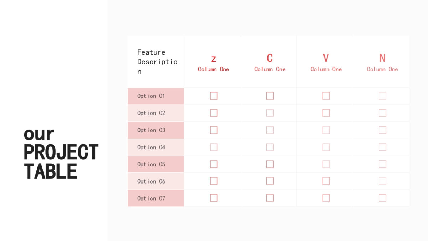428x241 pixels.
Task: Select the Option 05 checkbox under C
Action: click(270, 164)
